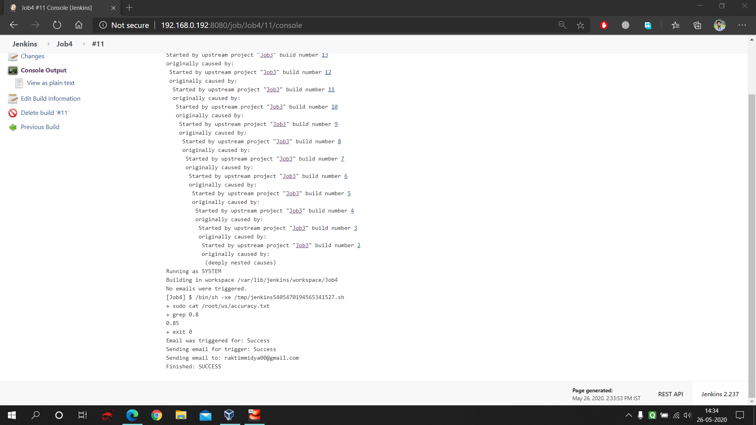Show hidden system tray icons chevron

point(629,415)
